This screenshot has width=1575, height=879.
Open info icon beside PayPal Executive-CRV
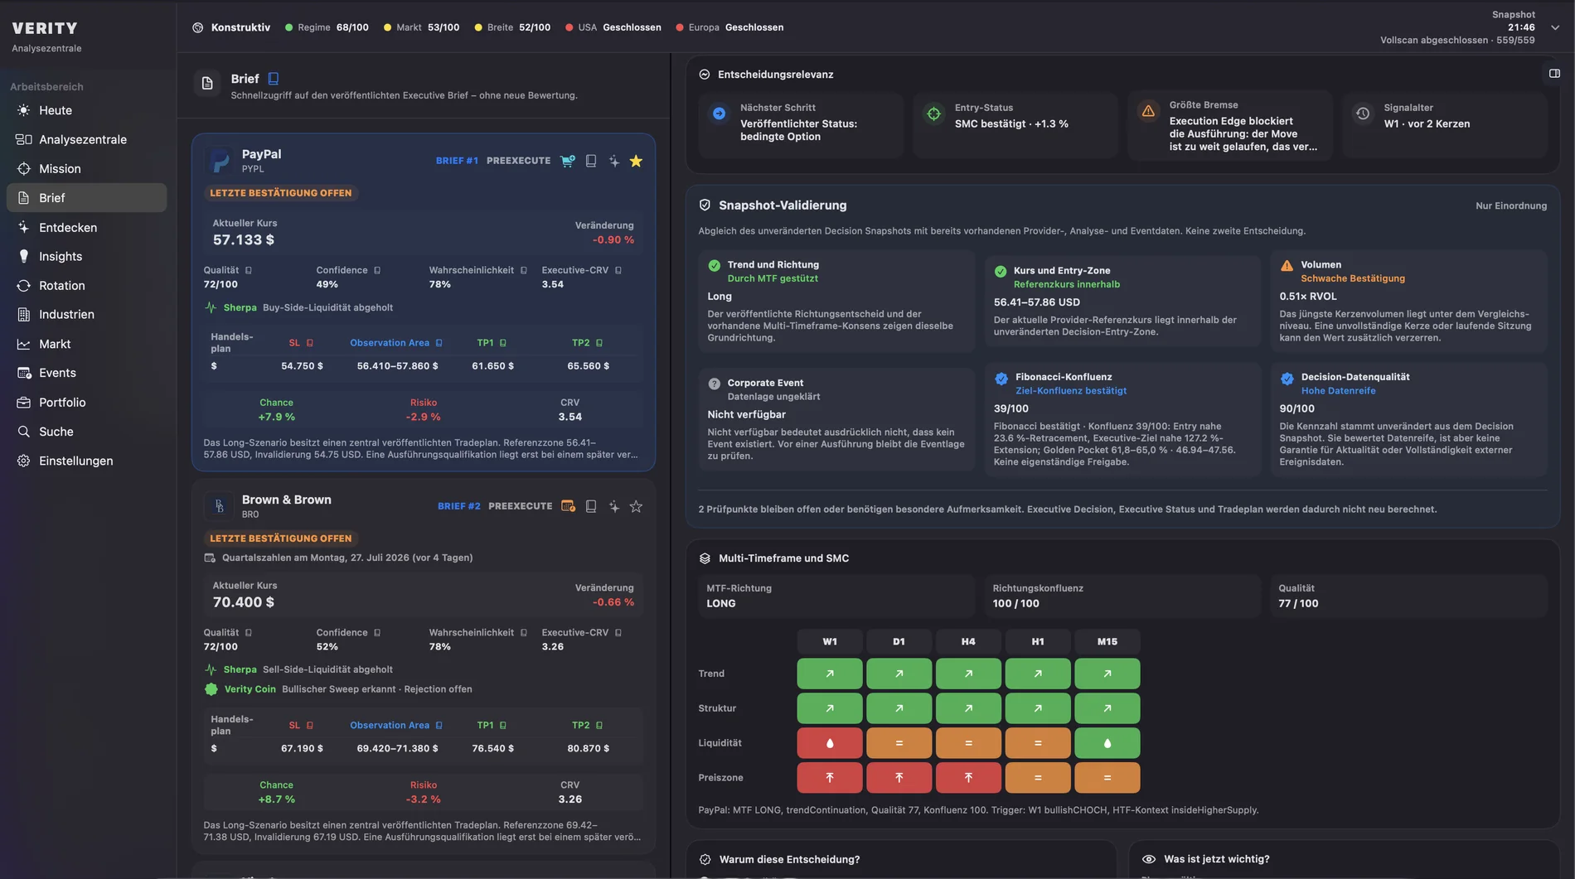(x=618, y=270)
